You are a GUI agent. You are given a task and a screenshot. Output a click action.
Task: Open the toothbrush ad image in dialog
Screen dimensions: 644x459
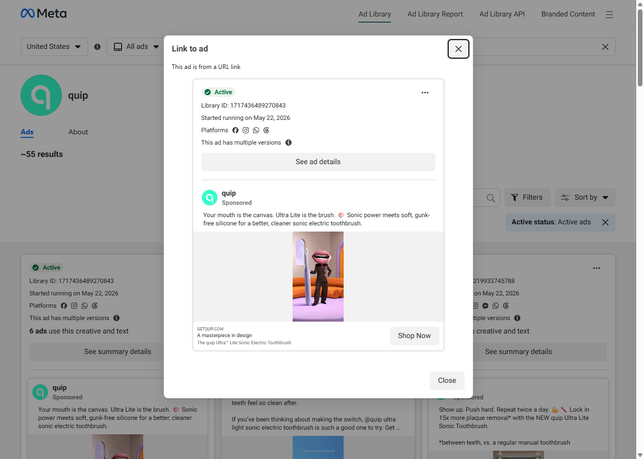318,276
